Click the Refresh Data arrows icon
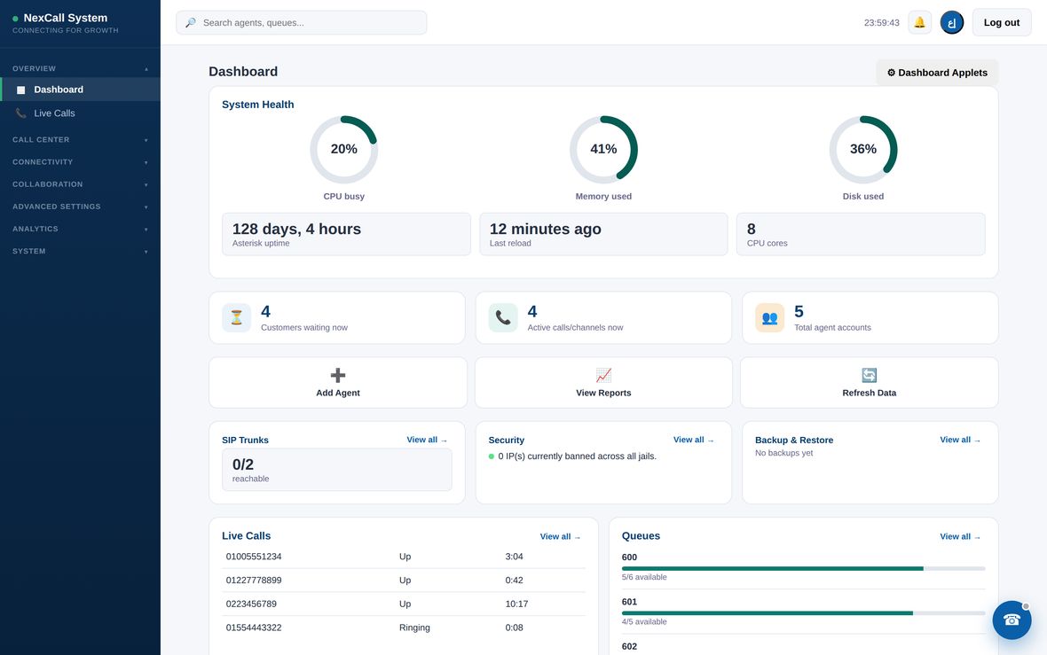Image resolution: width=1047 pixels, height=655 pixels. tap(869, 375)
